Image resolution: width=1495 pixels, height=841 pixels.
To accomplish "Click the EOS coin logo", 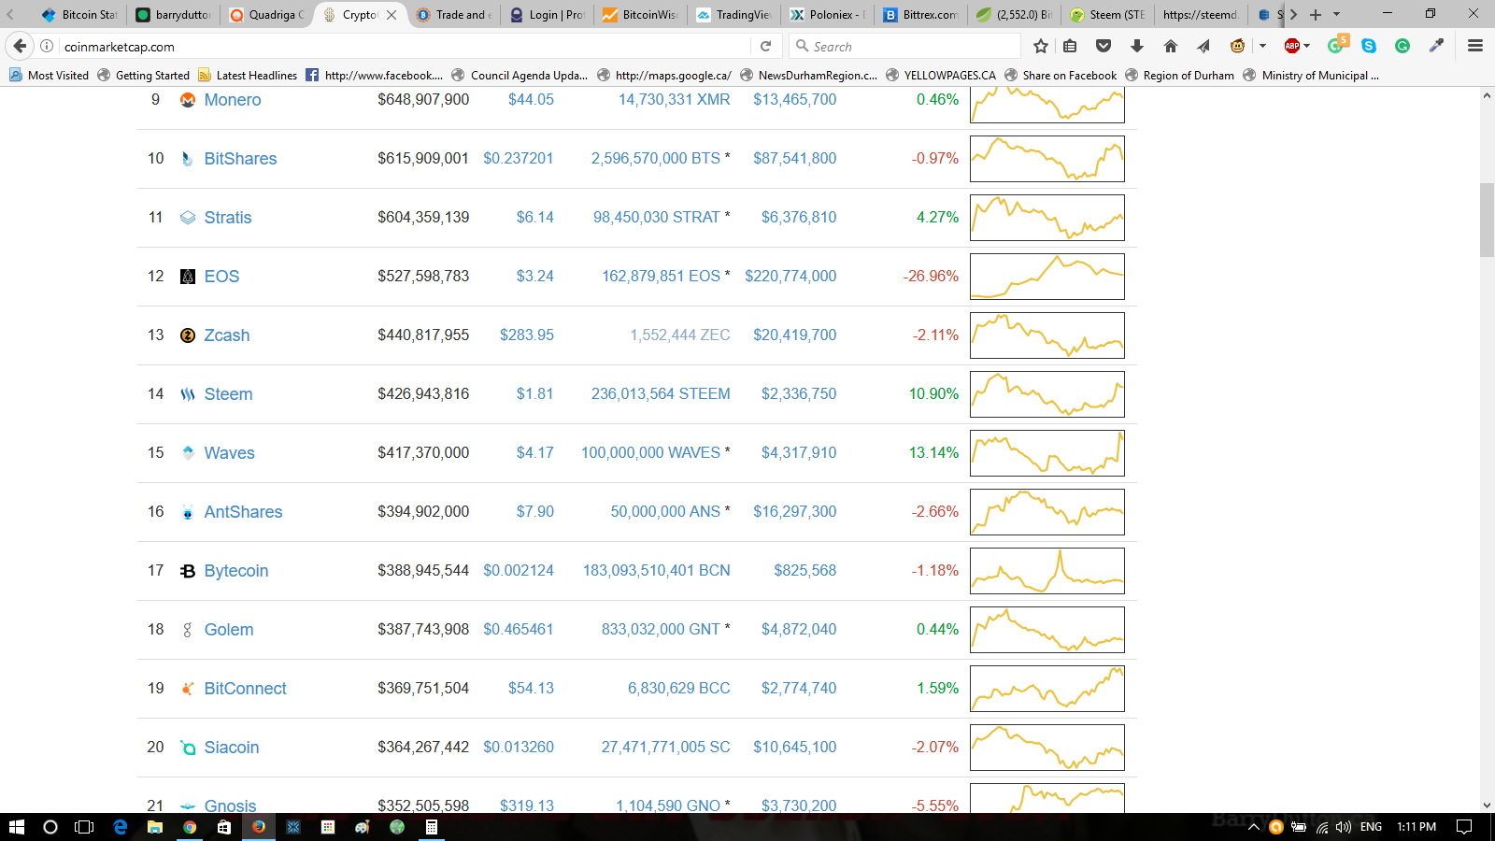I will [188, 277].
